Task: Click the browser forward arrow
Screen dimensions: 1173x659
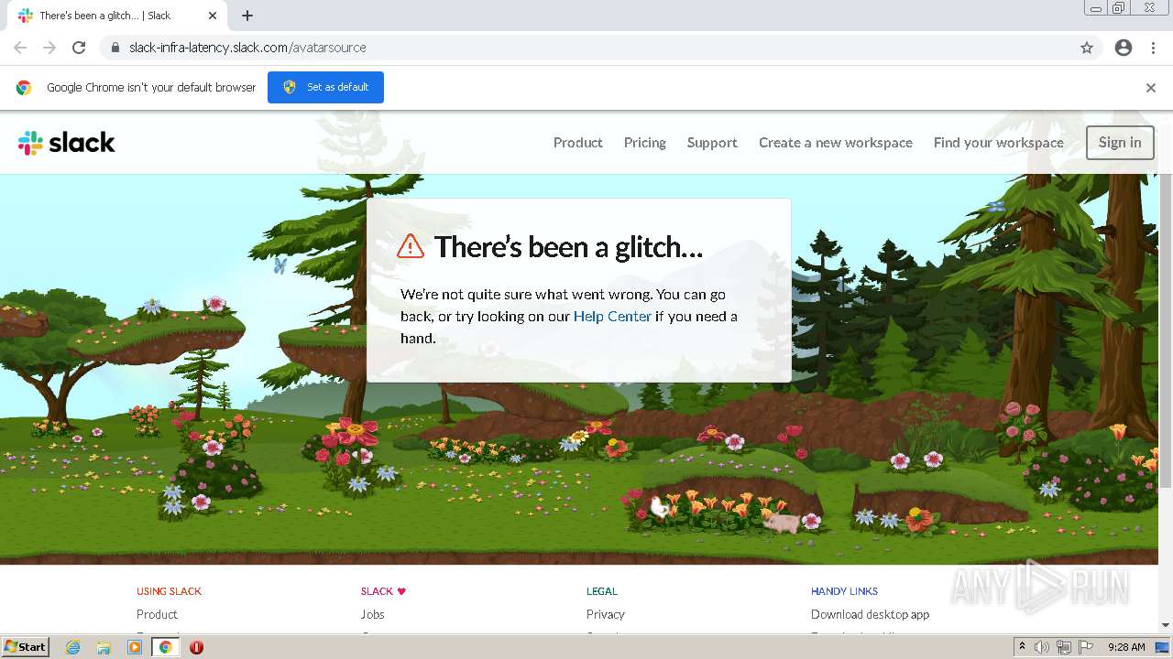Action: point(49,48)
